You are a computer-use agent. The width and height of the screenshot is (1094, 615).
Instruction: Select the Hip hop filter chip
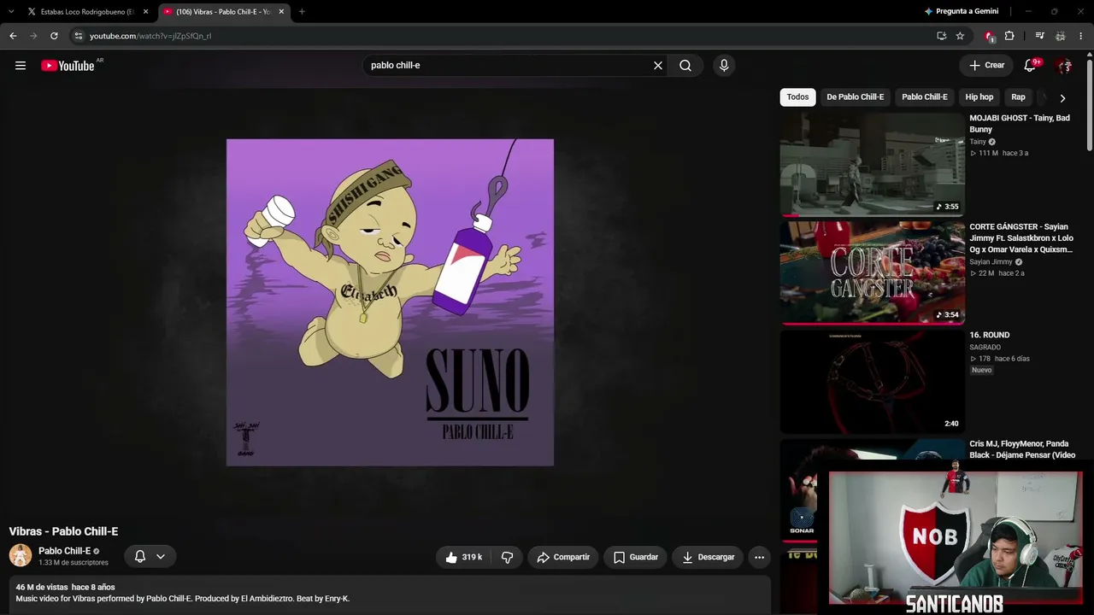pyautogui.click(x=979, y=97)
